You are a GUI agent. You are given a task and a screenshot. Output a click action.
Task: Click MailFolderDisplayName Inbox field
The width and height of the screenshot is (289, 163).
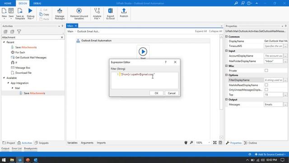(x=273, y=61)
